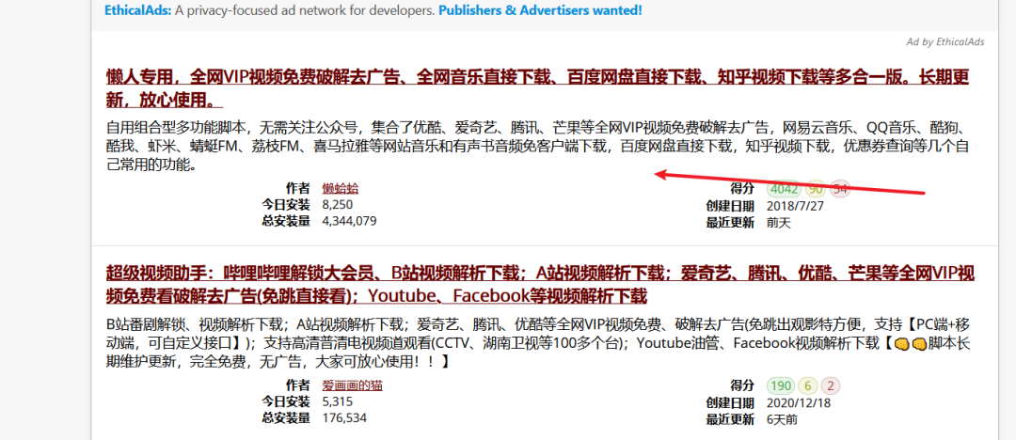Viewport: 1016px width, 440px height.
Task: Click the green 190 rating badge
Action: pos(782,386)
